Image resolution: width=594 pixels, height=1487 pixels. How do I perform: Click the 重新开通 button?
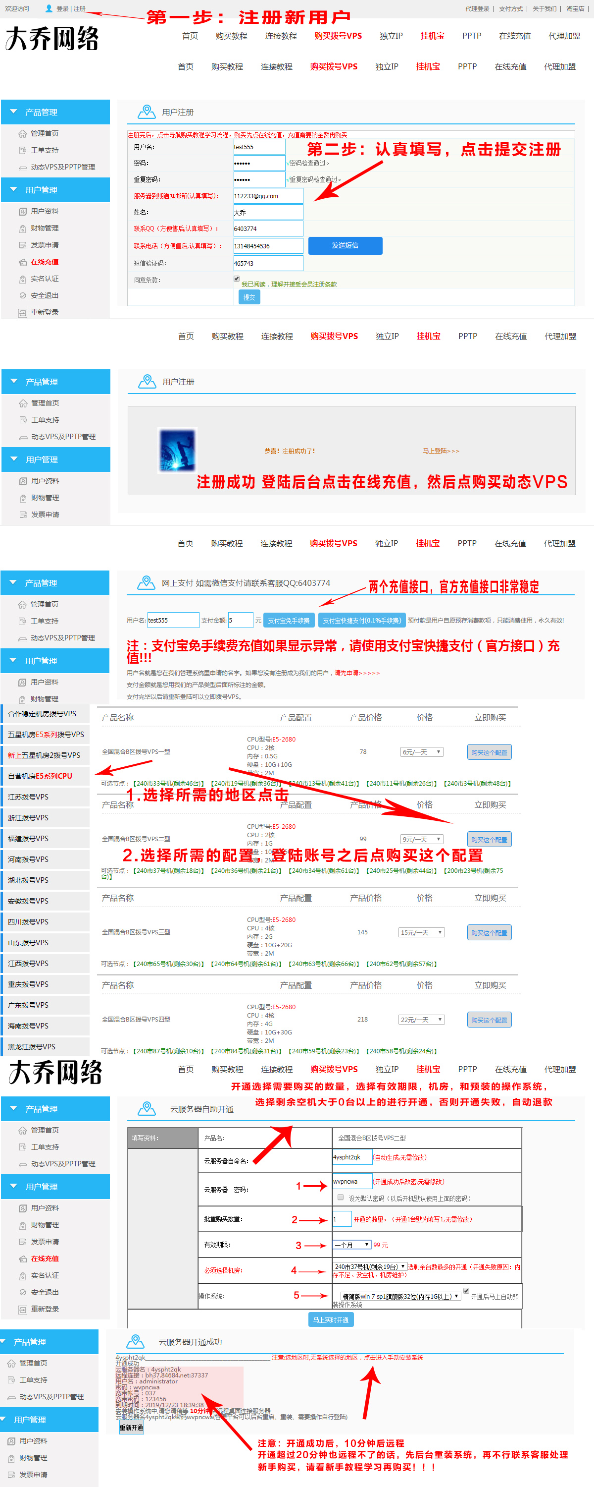point(132,1428)
